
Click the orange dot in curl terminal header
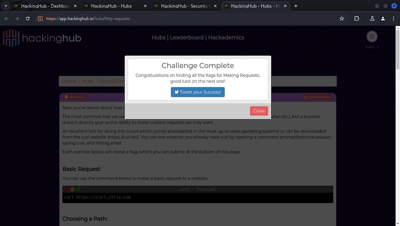pyautogui.click(x=73, y=189)
